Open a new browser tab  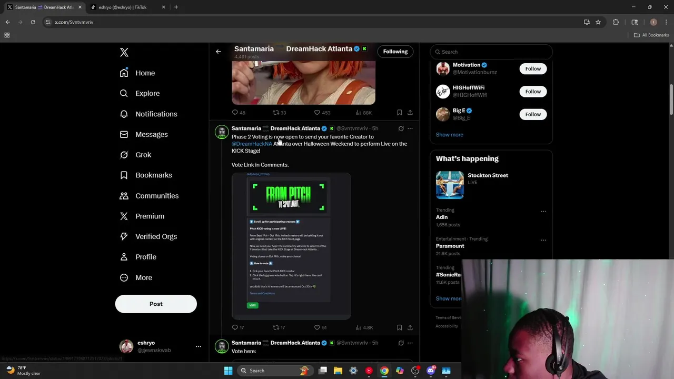pos(176,7)
